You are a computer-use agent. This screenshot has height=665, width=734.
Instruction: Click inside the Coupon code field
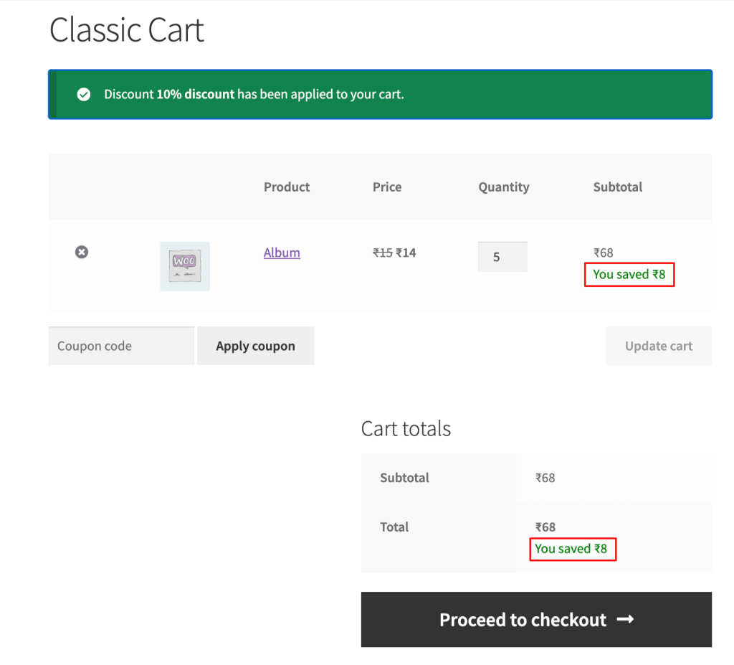pyautogui.click(x=120, y=345)
